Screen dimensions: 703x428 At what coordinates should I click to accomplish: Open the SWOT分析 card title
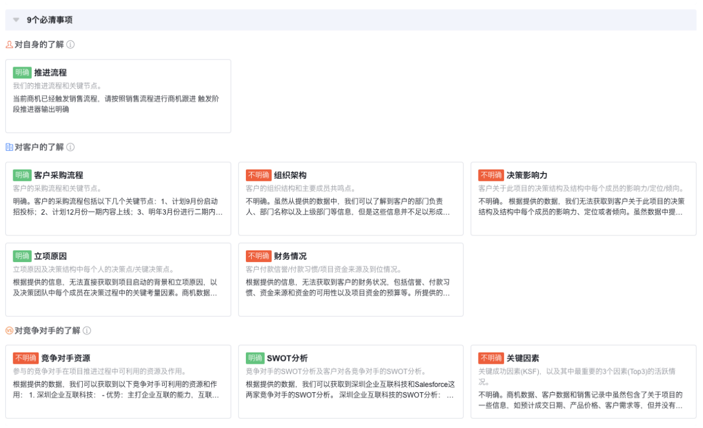(288, 358)
